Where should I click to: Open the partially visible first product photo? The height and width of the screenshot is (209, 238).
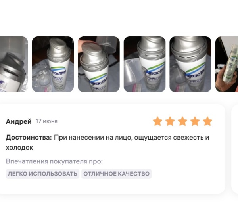click(x=14, y=64)
